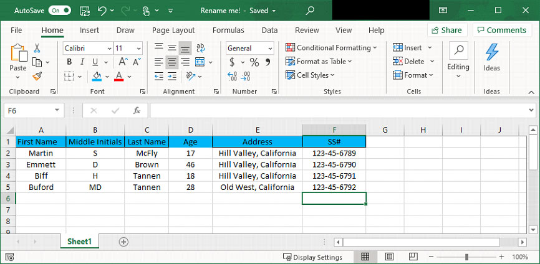Switch to the Page Layout tab
540x264 pixels.
click(x=173, y=31)
